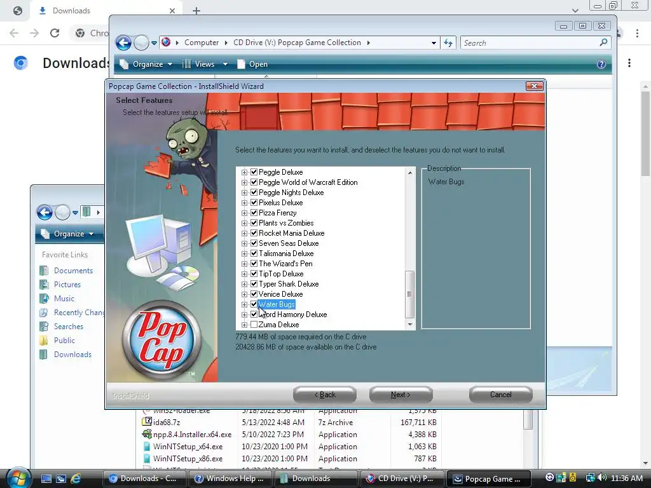Open the Explorer help icon

[601, 64]
